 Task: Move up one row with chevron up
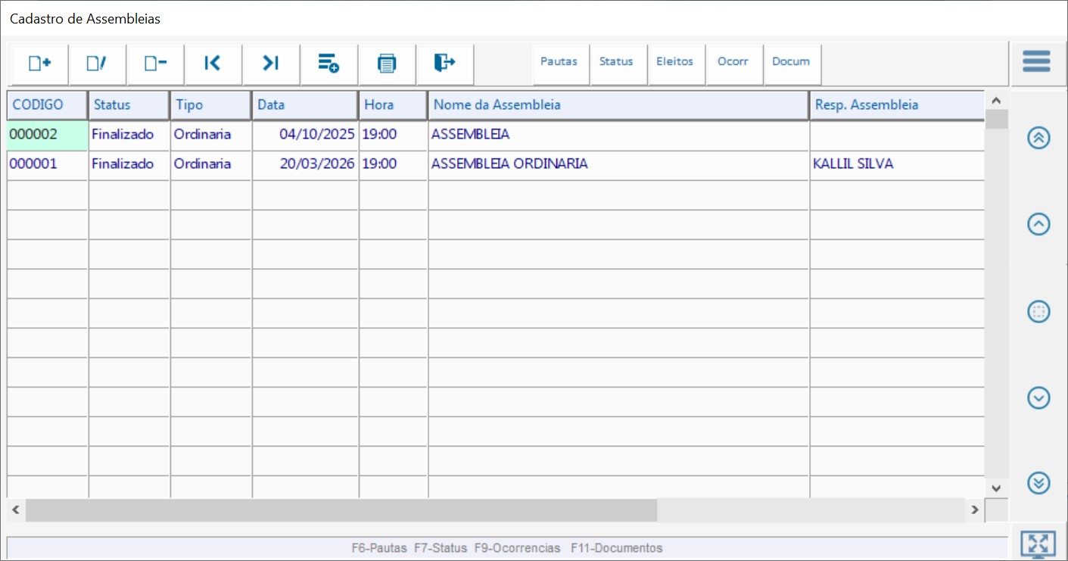click(1038, 224)
